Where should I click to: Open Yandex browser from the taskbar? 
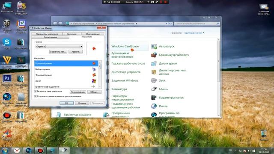17,151
